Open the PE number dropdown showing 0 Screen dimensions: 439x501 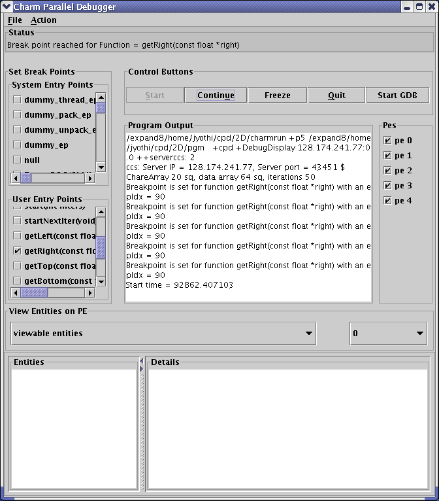(x=388, y=333)
